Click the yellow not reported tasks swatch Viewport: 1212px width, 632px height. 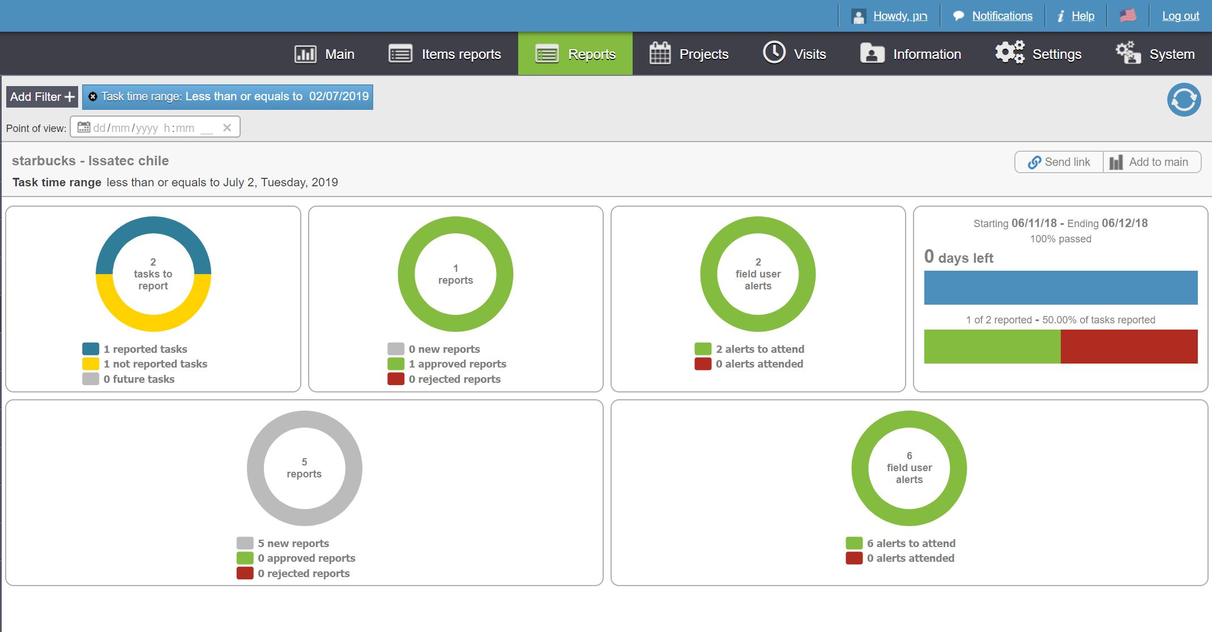tap(91, 364)
